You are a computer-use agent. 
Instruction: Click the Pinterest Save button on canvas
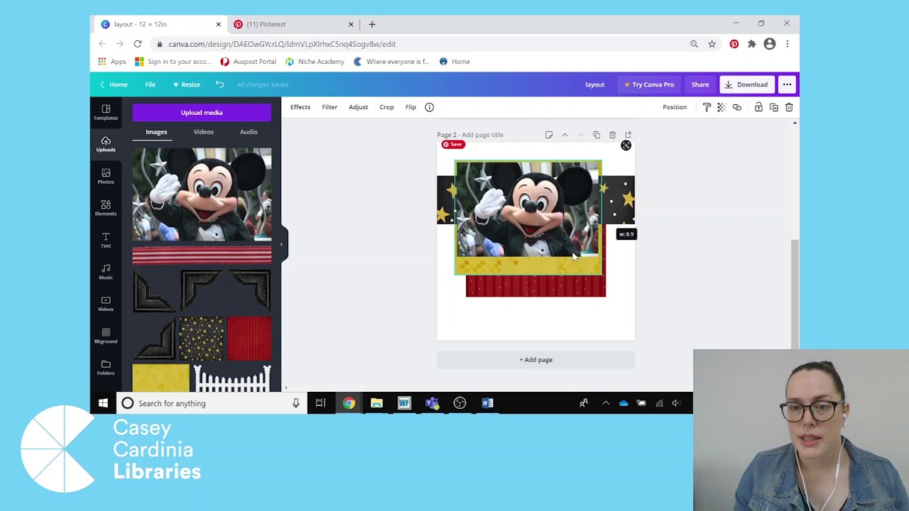click(452, 145)
